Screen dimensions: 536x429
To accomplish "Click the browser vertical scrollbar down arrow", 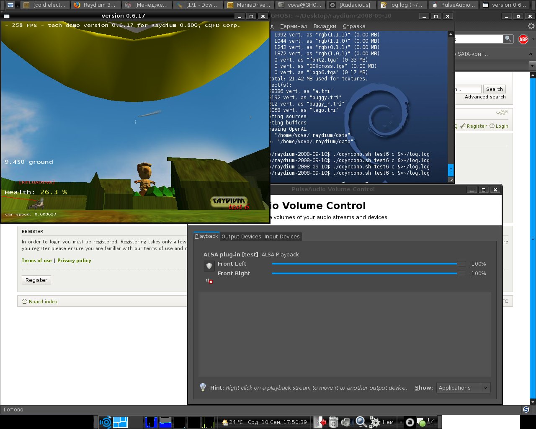I will 533,402.
